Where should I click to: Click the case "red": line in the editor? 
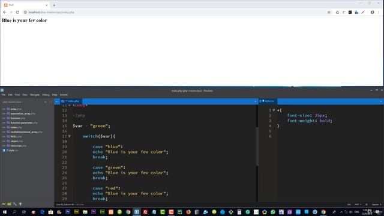coord(106,188)
